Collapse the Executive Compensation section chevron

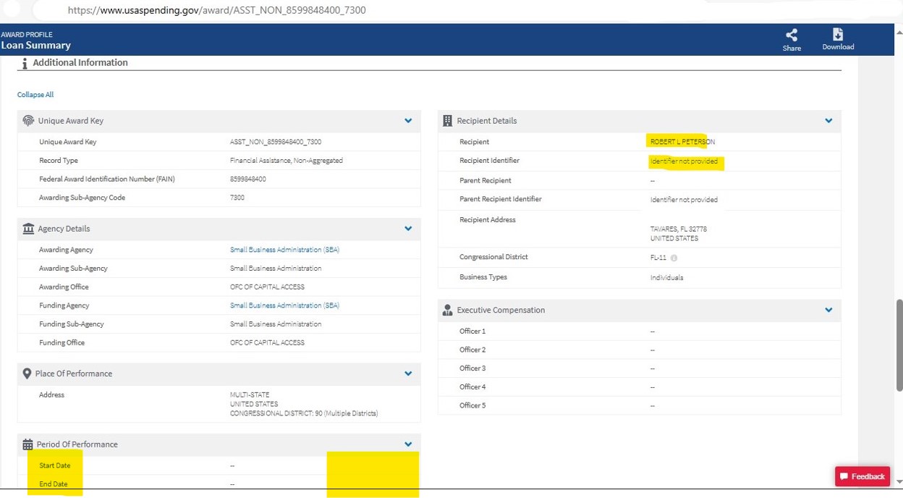pos(828,310)
